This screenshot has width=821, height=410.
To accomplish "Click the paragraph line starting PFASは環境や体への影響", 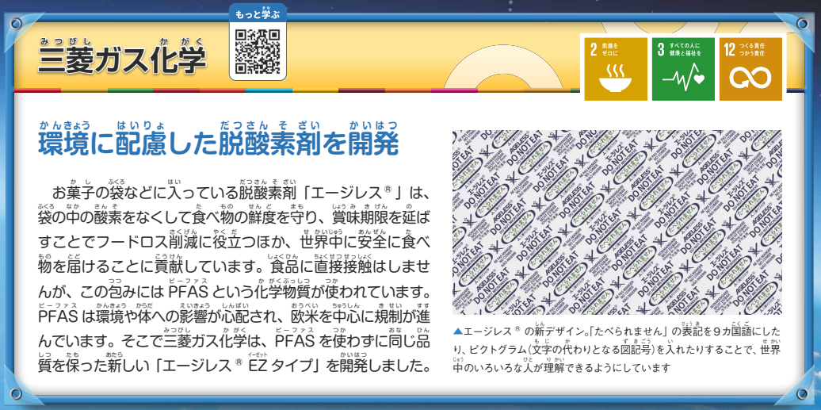I will point(234,316).
